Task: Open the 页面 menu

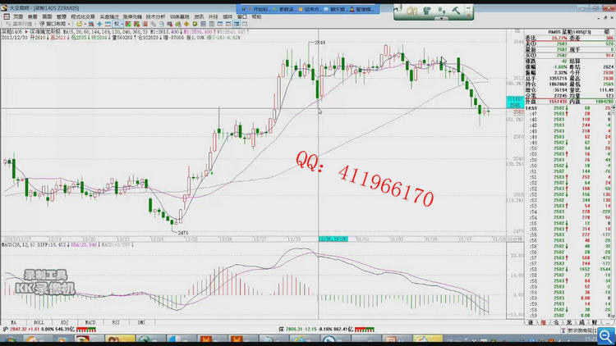Action: pos(18,17)
